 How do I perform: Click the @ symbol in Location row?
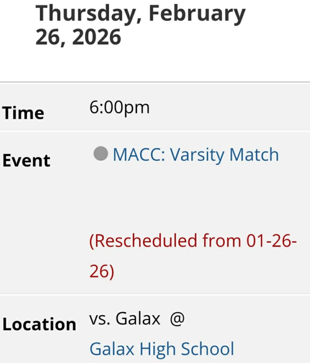tap(177, 319)
